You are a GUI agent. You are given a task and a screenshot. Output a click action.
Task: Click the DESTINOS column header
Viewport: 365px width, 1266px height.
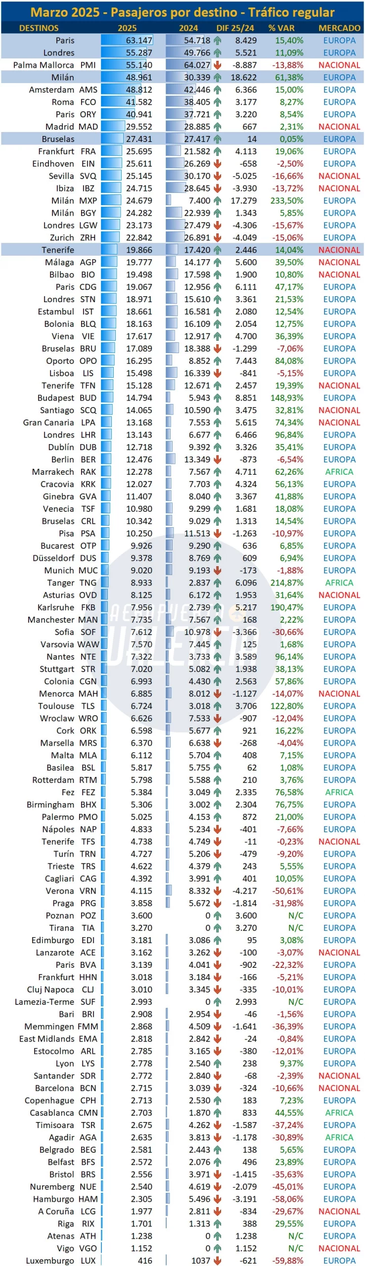pos(39,28)
